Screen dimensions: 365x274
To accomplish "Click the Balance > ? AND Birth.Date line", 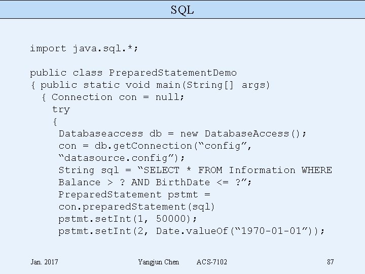I will point(155,183).
